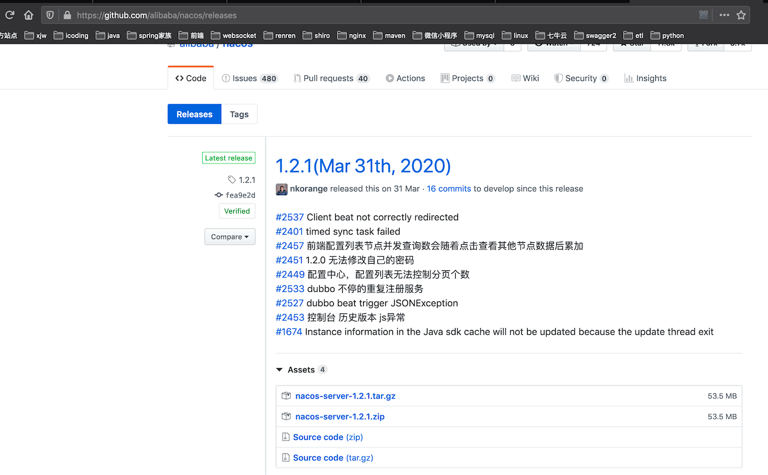This screenshot has width=768, height=475.
Task: Open the 前端 bookmarks folder
Action: tap(191, 35)
